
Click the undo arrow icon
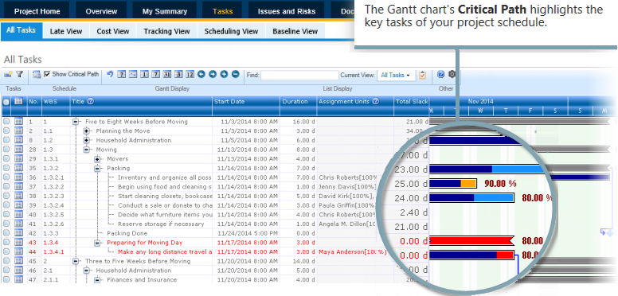click(111, 74)
